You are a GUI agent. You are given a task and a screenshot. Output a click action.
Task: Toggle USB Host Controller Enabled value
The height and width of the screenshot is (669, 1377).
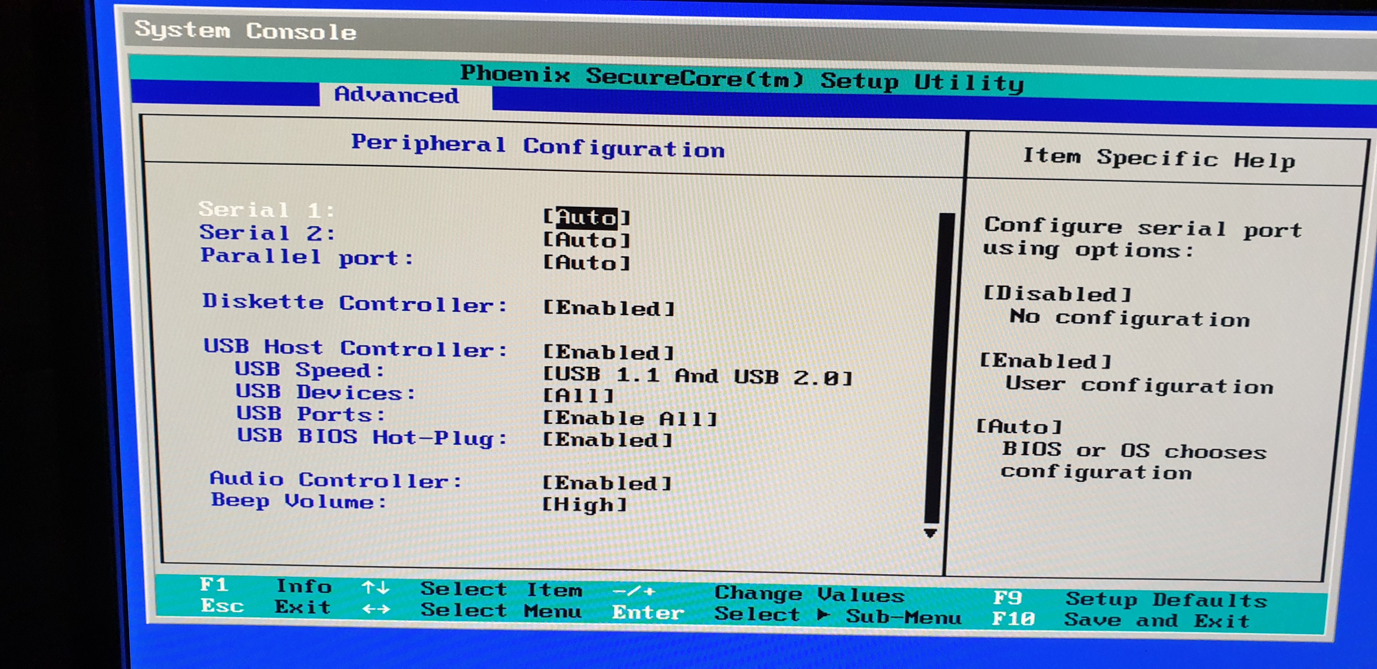coord(608,353)
